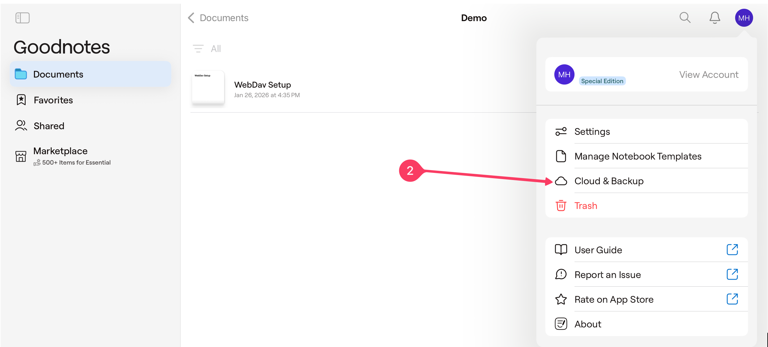
Task: Select Rate on App Store entry
Action: pyautogui.click(x=646, y=299)
